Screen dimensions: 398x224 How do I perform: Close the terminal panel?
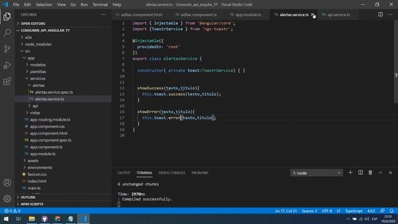390,173
